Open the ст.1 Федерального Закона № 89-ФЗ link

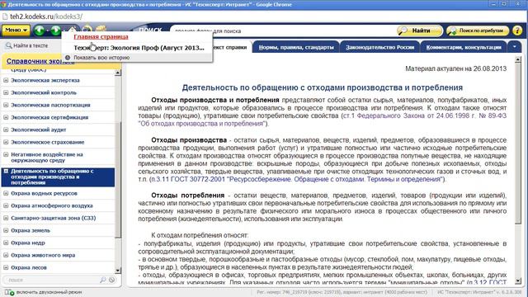pos(323,120)
